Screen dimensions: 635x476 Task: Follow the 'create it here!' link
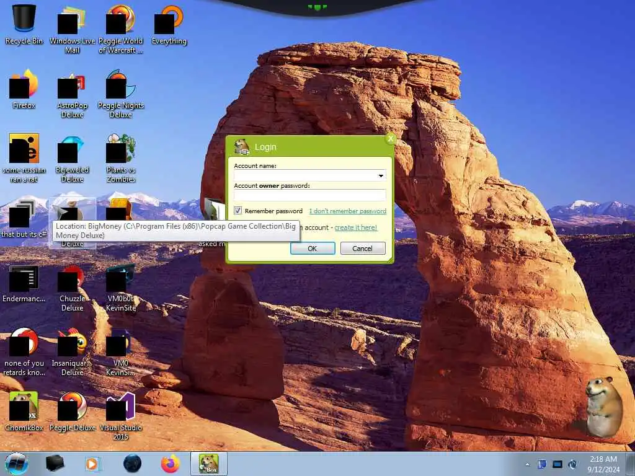[x=355, y=227]
